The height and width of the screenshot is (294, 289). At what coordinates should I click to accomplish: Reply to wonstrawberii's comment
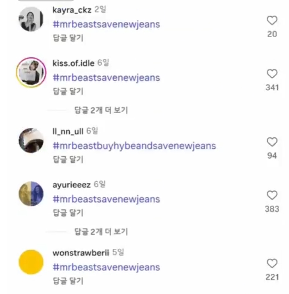click(68, 281)
